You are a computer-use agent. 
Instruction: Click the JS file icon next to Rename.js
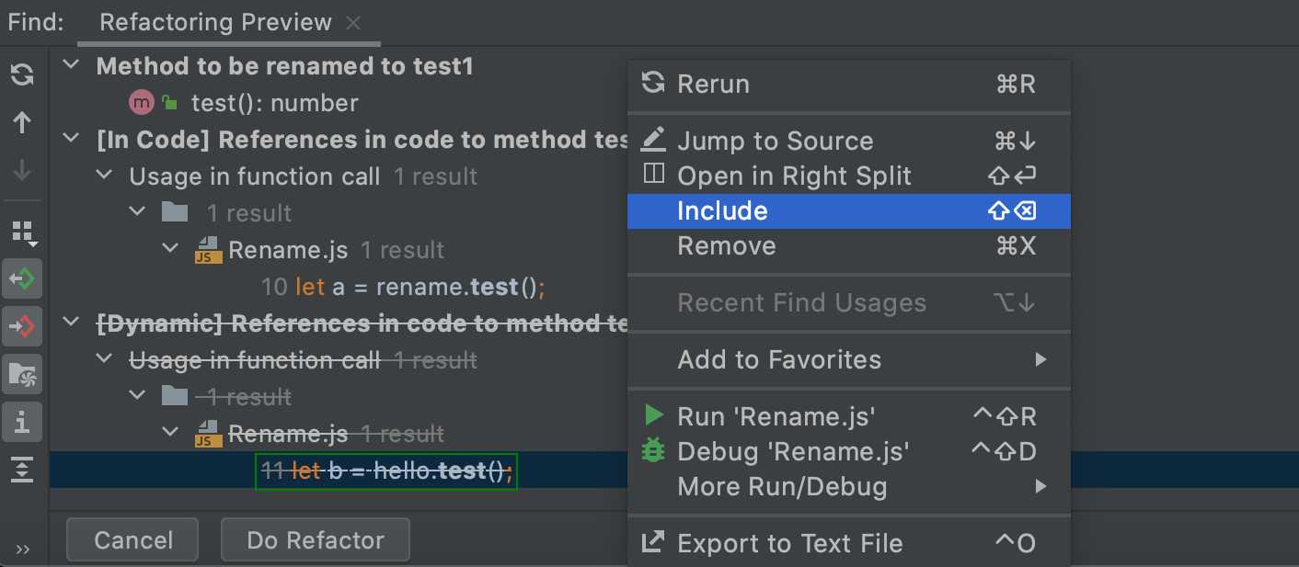tap(207, 249)
